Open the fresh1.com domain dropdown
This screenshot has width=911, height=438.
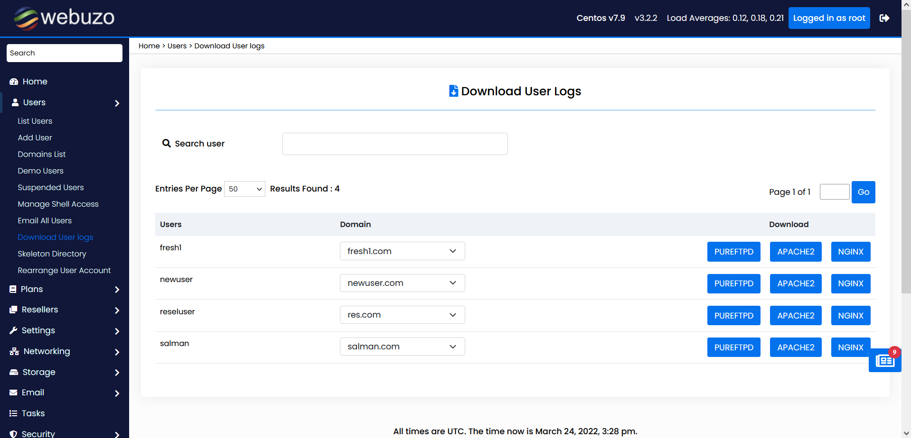point(402,251)
